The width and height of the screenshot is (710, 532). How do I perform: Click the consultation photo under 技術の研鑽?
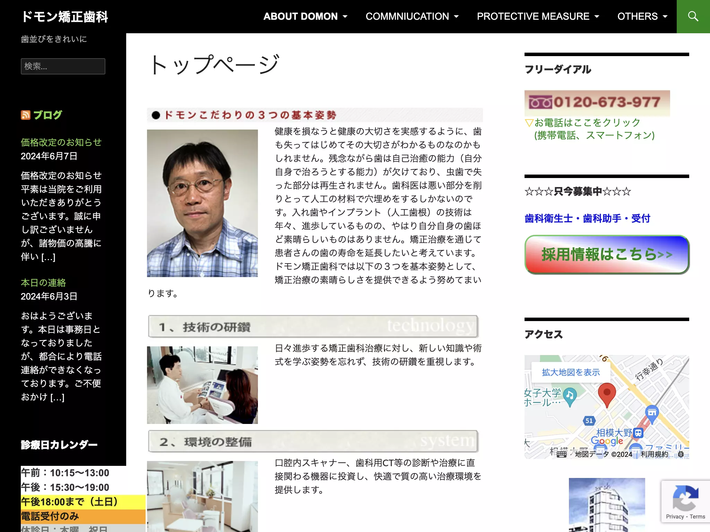202,385
